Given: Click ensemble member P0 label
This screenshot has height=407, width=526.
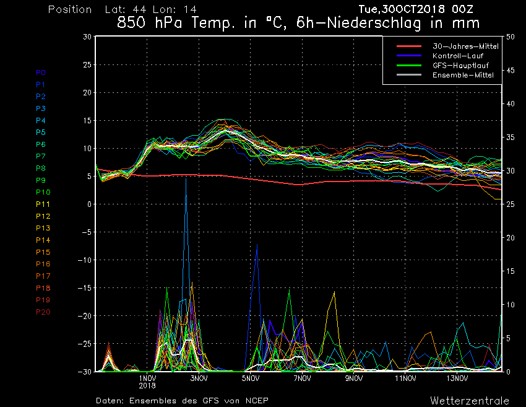Looking at the screenshot, I should 41,72.
